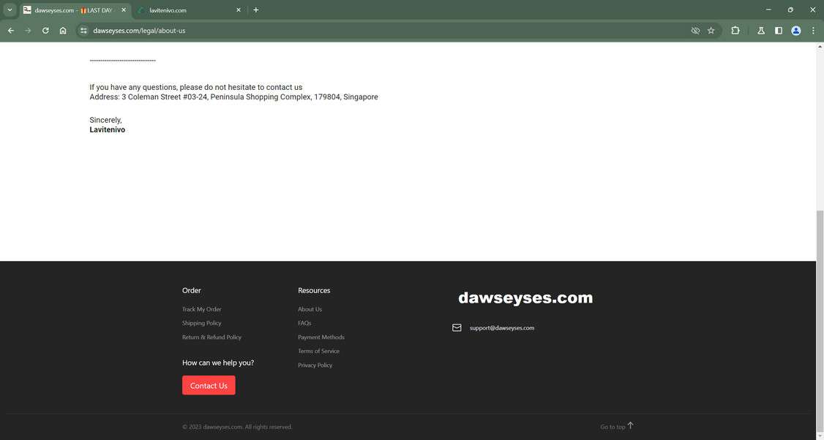Image resolution: width=824 pixels, height=440 pixels.
Task: Bookmark this page with the star icon
Action: pyautogui.click(x=711, y=30)
